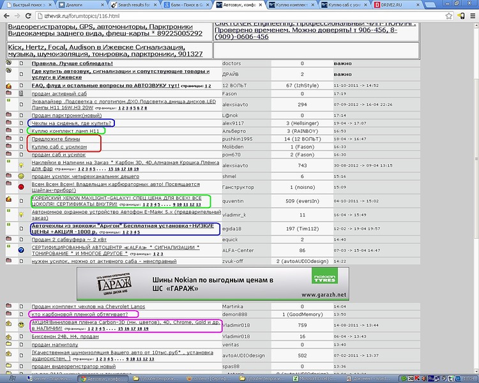479x383 pixels.
Task: Click the phone icon on продам активный саб row
Action: point(21,93)
